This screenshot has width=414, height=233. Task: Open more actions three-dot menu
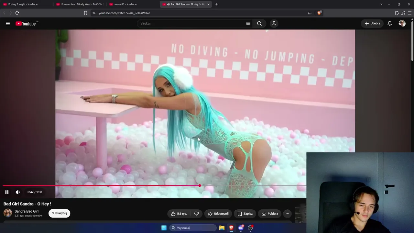tap(287, 214)
